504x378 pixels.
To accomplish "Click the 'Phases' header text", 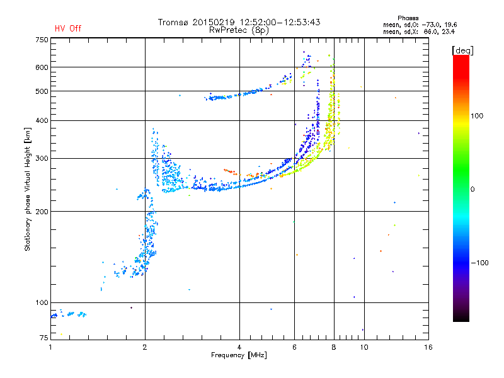I will (408, 18).
